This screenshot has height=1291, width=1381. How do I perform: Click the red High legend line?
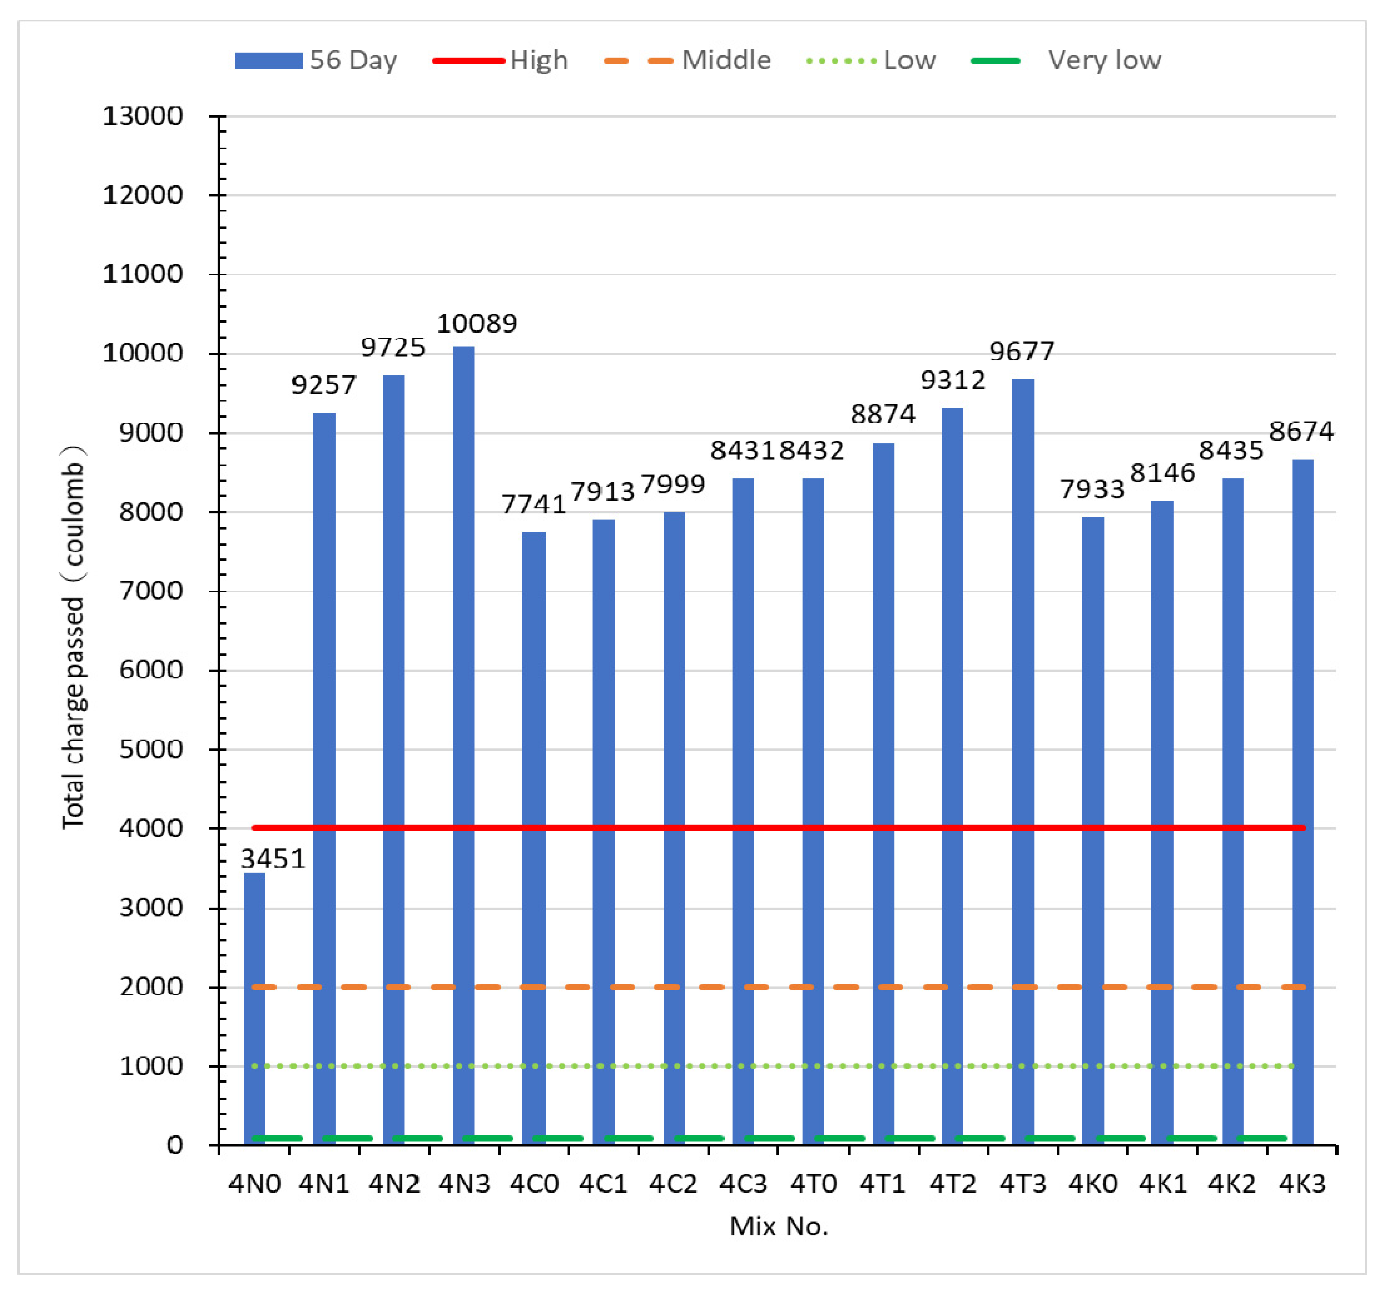[468, 61]
